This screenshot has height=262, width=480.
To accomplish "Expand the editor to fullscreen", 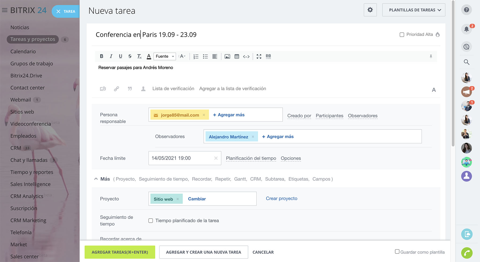I will (x=259, y=56).
